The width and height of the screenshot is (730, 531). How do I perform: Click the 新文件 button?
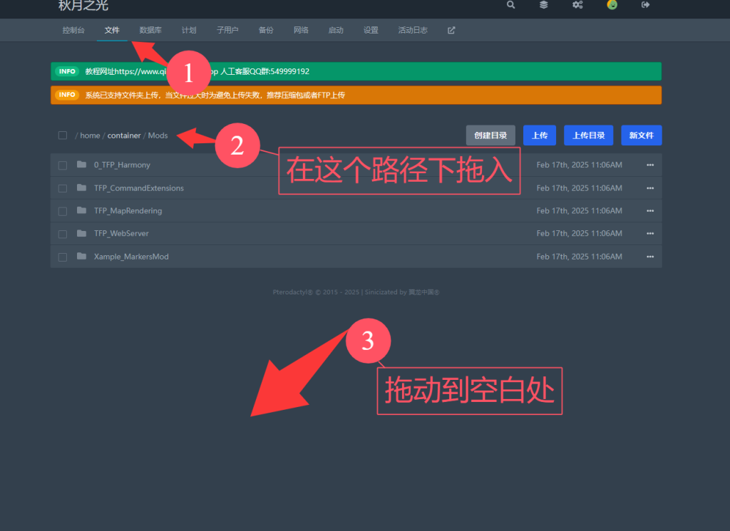[x=641, y=135]
